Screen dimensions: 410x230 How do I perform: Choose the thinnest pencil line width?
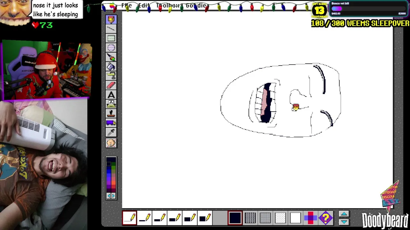pos(129,218)
